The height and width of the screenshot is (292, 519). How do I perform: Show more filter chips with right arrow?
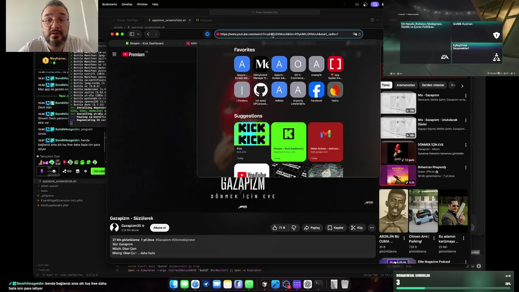pos(462,86)
